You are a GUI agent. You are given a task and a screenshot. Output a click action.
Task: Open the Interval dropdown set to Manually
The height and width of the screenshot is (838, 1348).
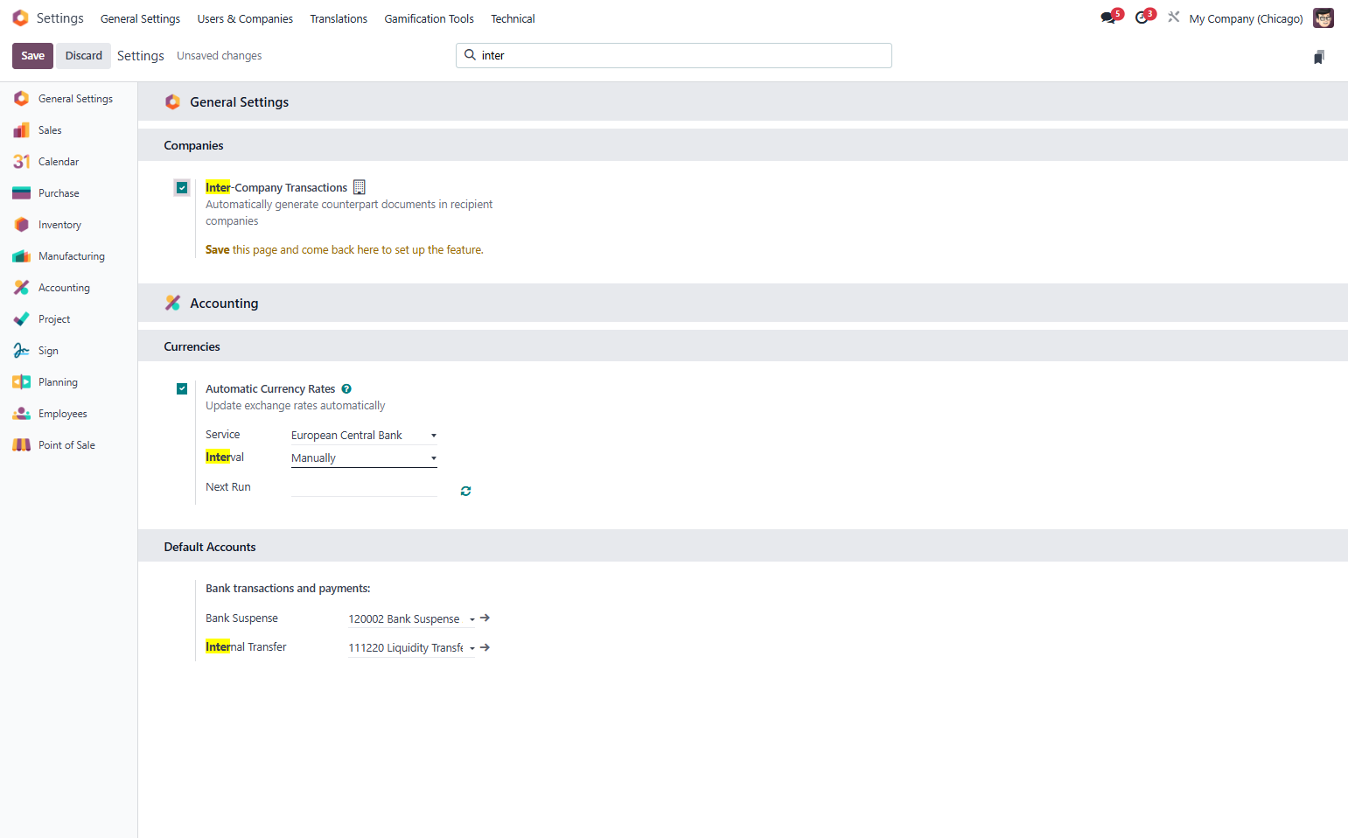coord(364,457)
